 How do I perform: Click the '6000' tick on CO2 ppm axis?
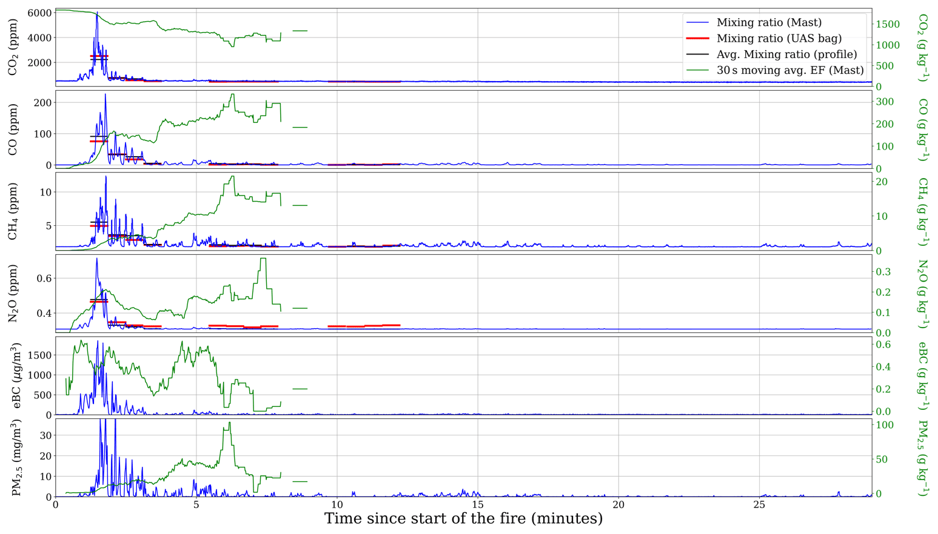tap(39, 13)
